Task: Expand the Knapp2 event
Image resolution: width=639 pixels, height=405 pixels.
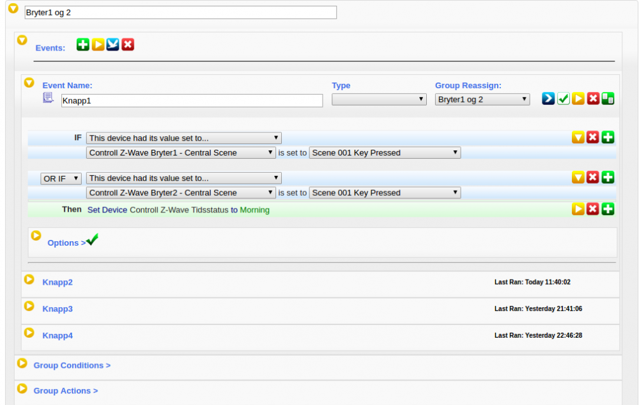Action: click(x=29, y=280)
